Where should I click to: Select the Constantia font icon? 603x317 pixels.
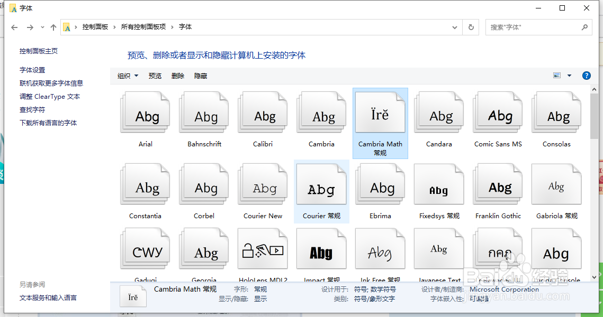tap(146, 184)
